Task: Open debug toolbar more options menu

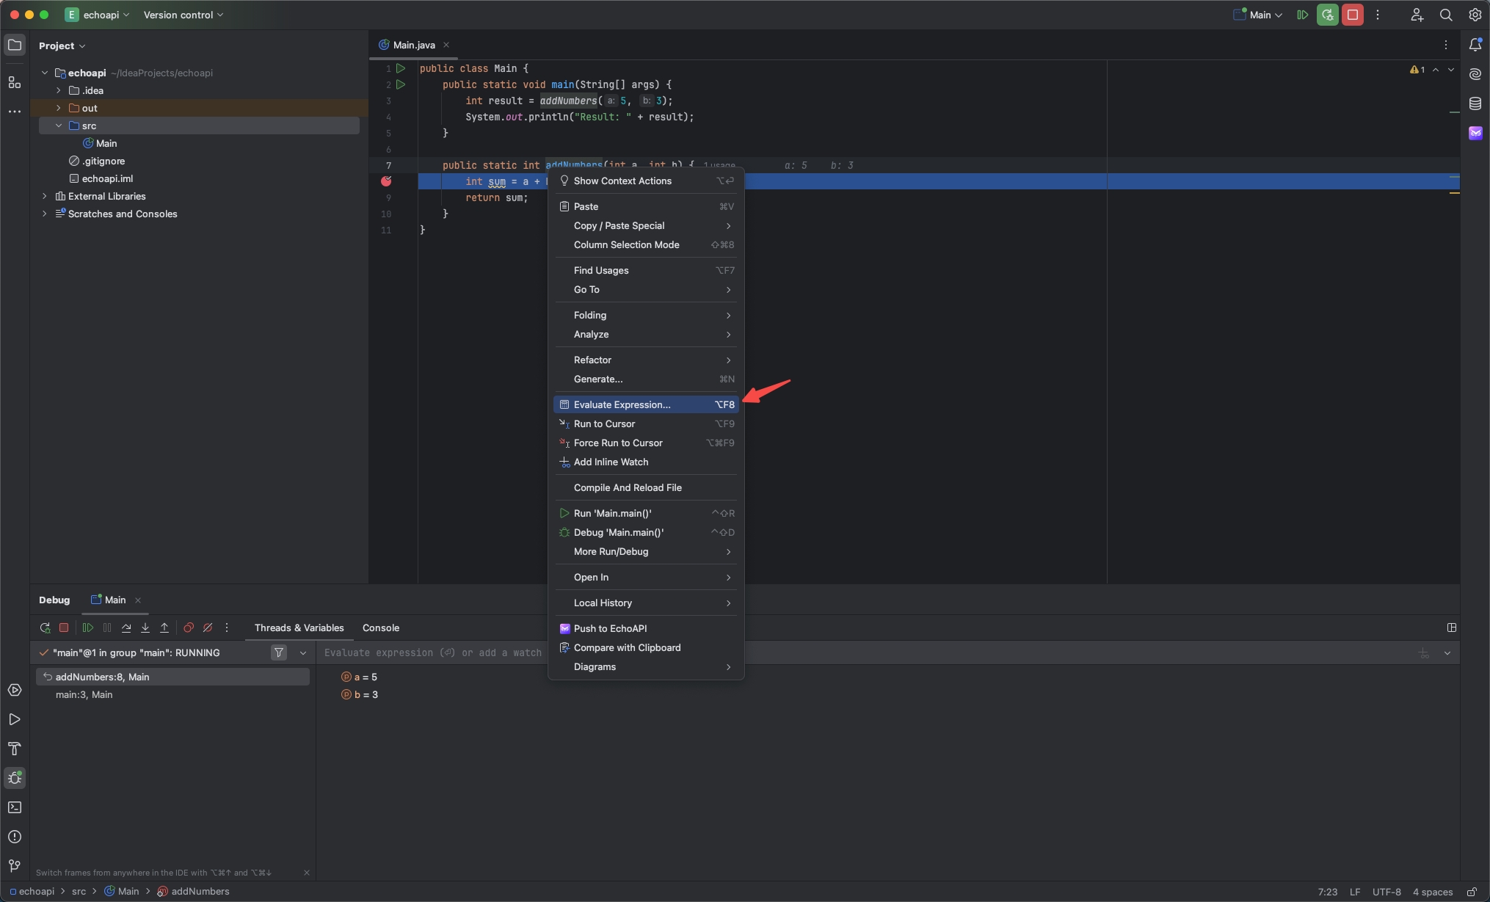Action: point(227,628)
